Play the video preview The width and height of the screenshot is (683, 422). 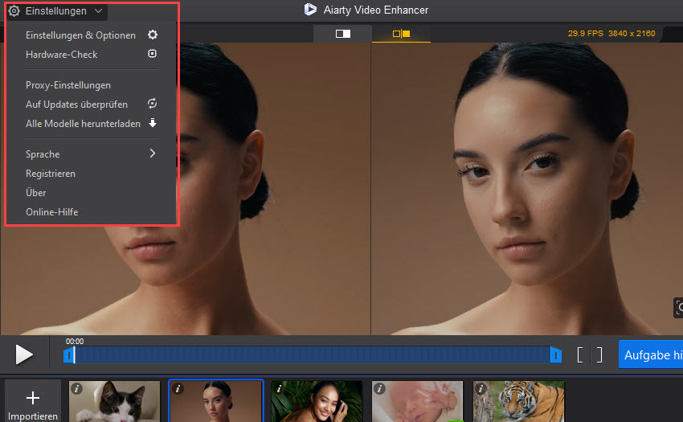tap(24, 354)
